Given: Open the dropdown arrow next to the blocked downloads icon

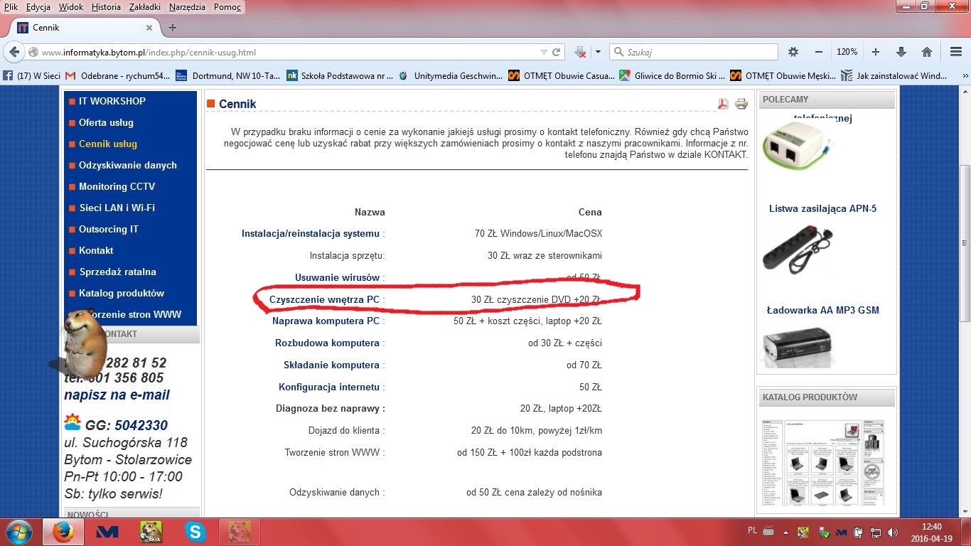Looking at the screenshot, I should tap(598, 52).
